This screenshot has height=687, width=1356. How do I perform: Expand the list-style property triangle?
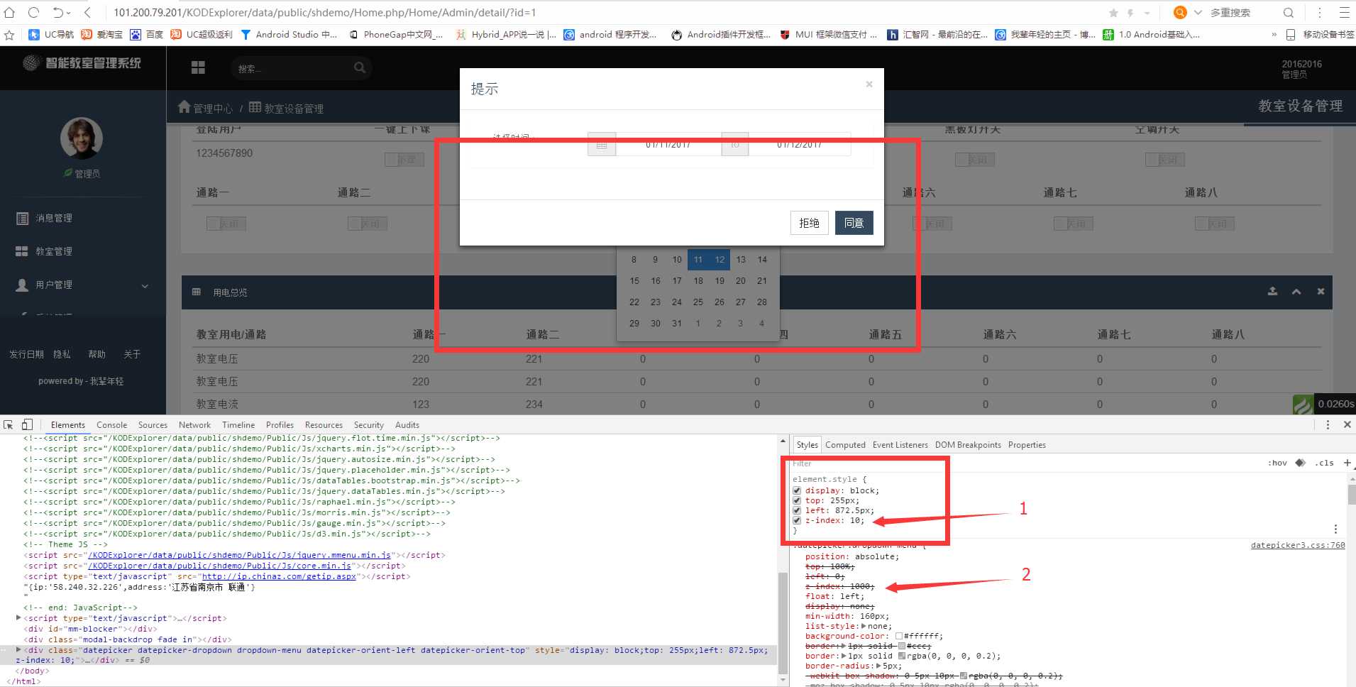coord(864,626)
